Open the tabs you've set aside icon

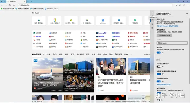[2, 2]
